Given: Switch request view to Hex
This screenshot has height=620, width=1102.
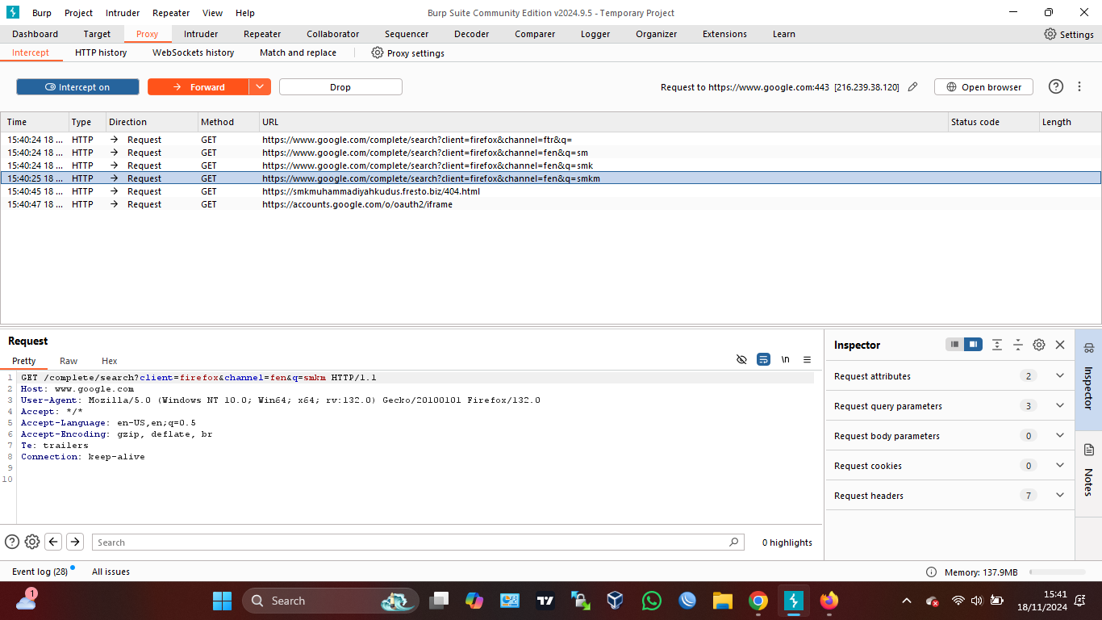Looking at the screenshot, I should pyautogui.click(x=110, y=361).
